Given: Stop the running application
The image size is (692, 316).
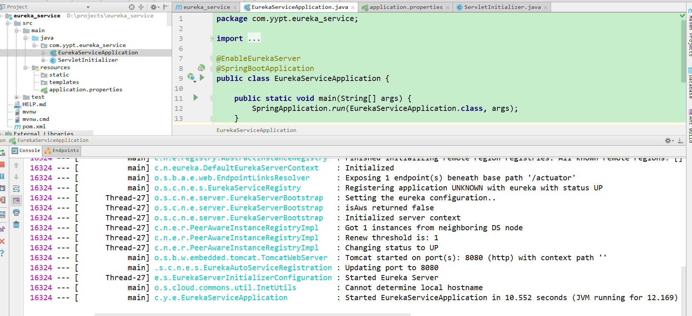Looking at the screenshot, I should [2, 164].
